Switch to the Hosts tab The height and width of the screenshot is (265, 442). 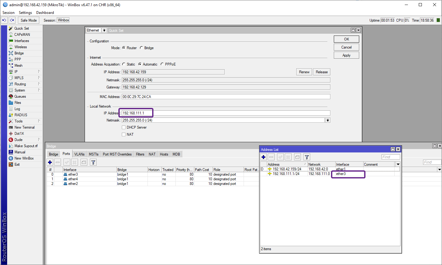pyautogui.click(x=164, y=154)
